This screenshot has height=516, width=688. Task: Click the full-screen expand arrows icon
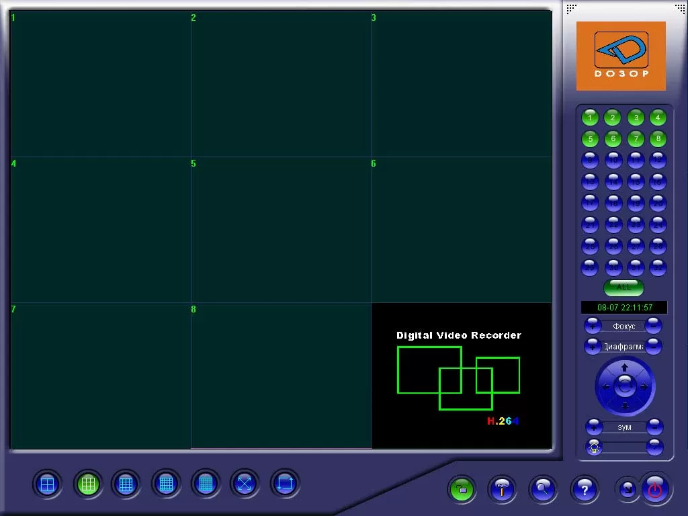pos(245,484)
